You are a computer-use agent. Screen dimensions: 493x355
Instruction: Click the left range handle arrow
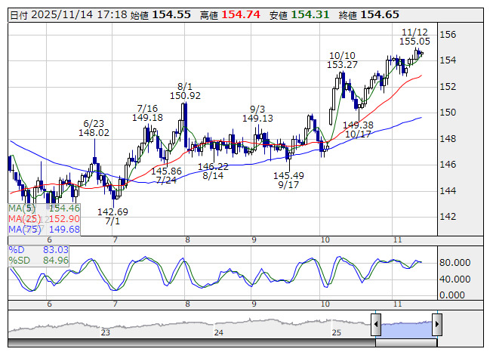(x=376, y=324)
